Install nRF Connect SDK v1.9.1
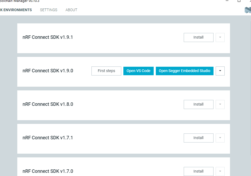This screenshot has width=251, height=176. [x=198, y=37]
